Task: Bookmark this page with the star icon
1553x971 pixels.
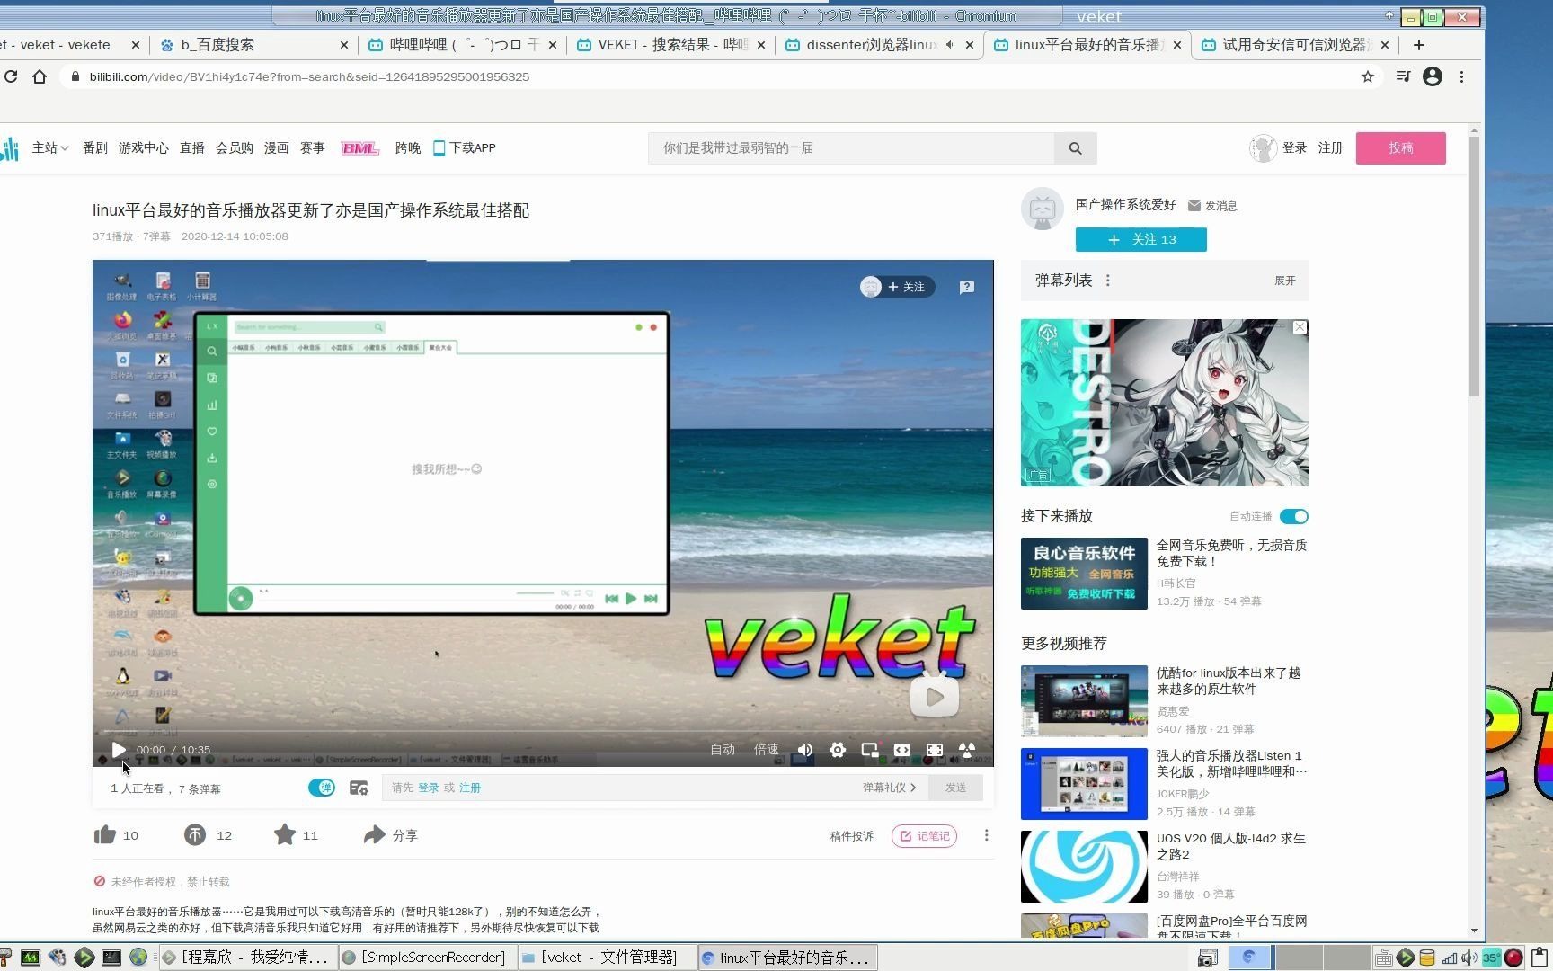Action: click(1368, 77)
